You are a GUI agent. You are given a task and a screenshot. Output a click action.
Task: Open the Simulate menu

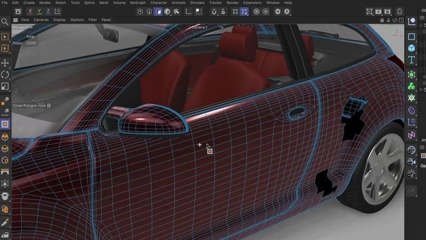[197, 3]
